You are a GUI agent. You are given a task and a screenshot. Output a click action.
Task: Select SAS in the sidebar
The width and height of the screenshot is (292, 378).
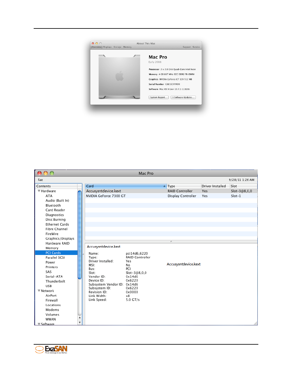pyautogui.click(x=48, y=272)
